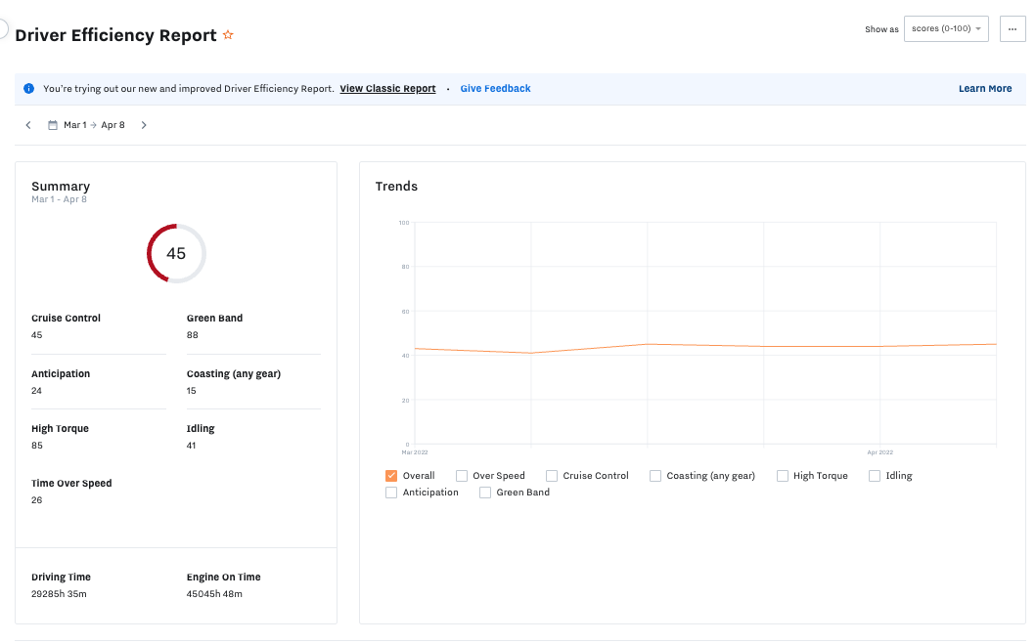Click the Summary 'Mar 1 - Apr 8' subtitle
This screenshot has width=1036, height=643.
[x=59, y=199]
